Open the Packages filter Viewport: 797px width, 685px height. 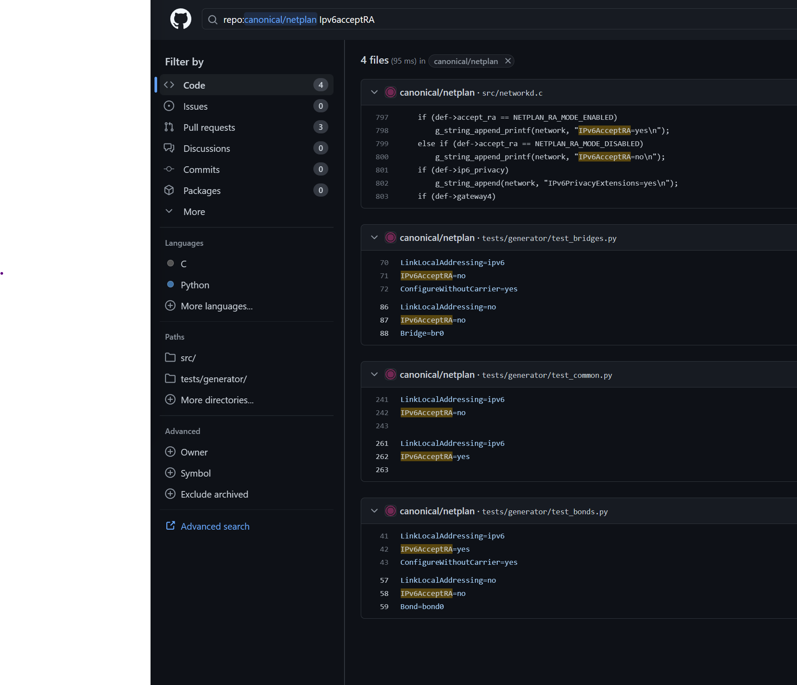[201, 190]
